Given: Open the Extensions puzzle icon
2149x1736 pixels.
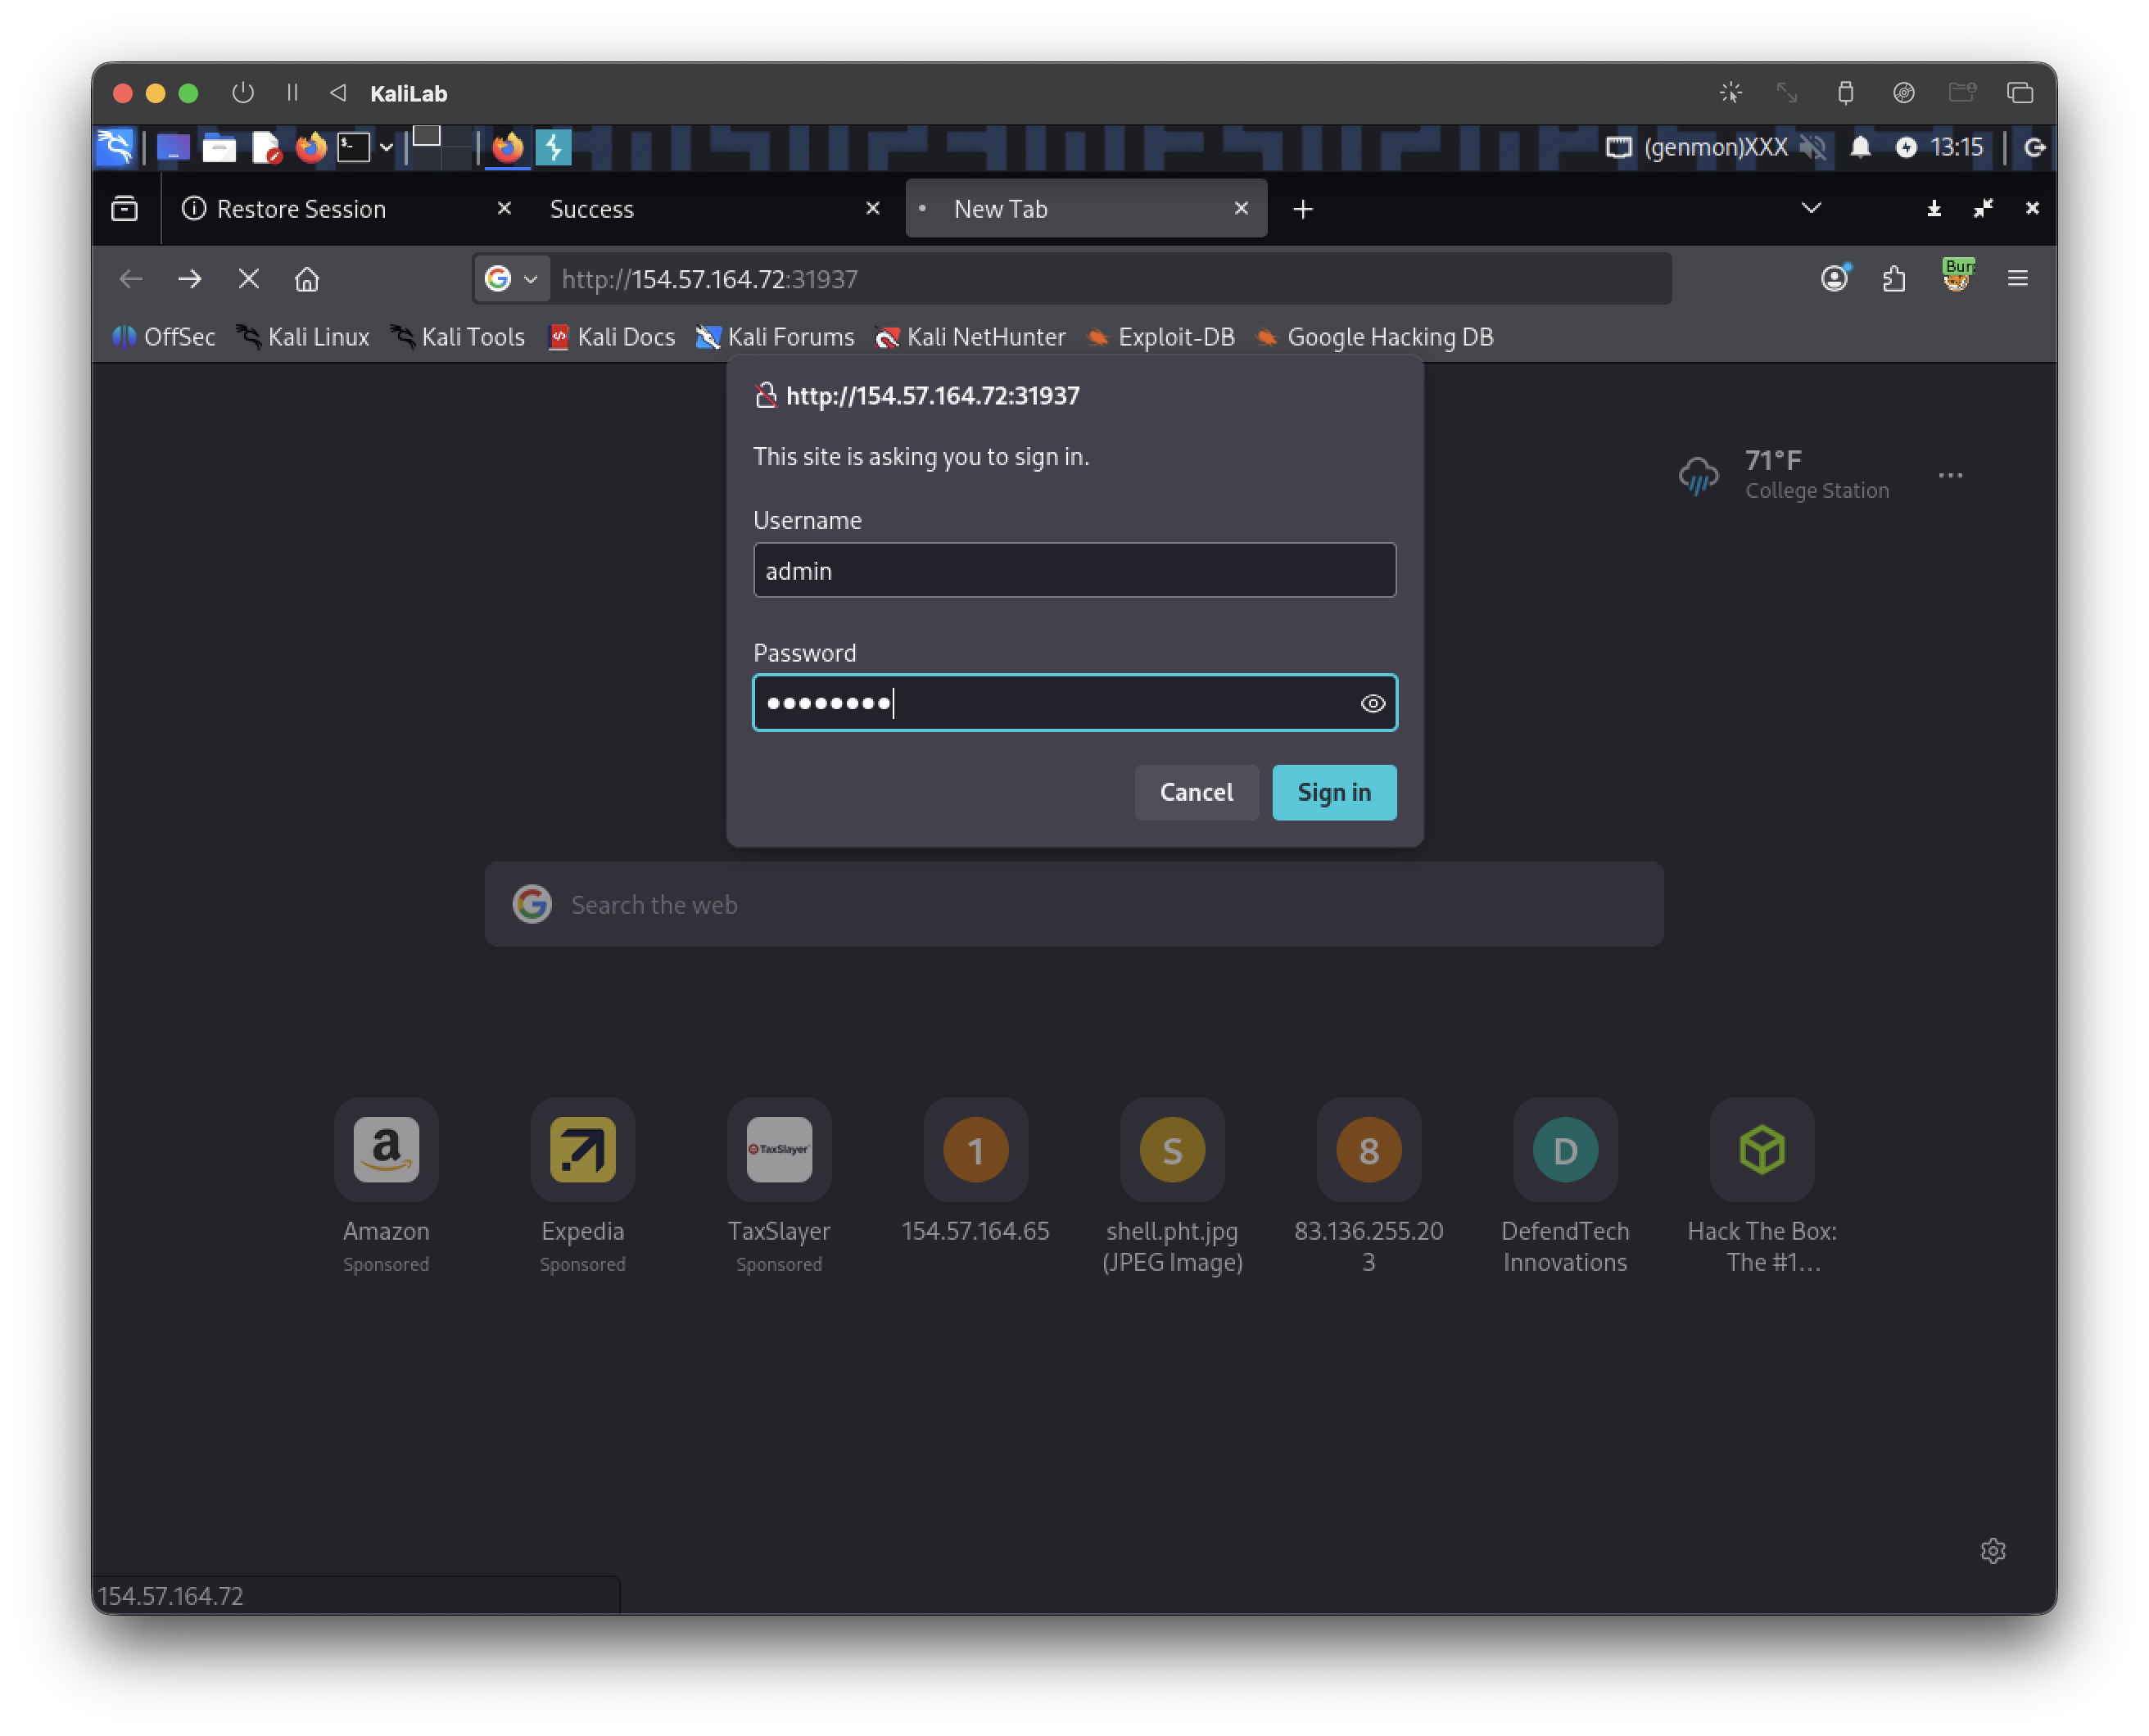Looking at the screenshot, I should pyautogui.click(x=1893, y=278).
